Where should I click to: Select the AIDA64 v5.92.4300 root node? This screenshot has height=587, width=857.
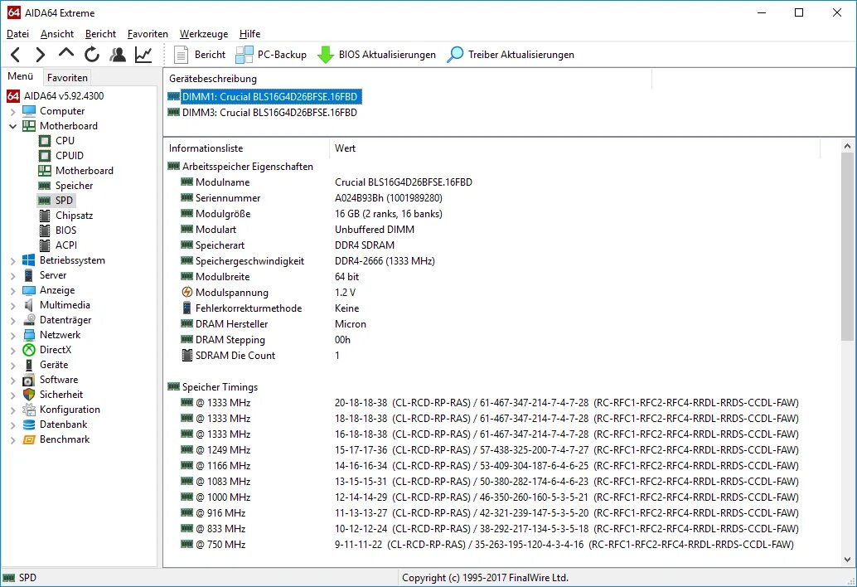pyautogui.click(x=56, y=96)
